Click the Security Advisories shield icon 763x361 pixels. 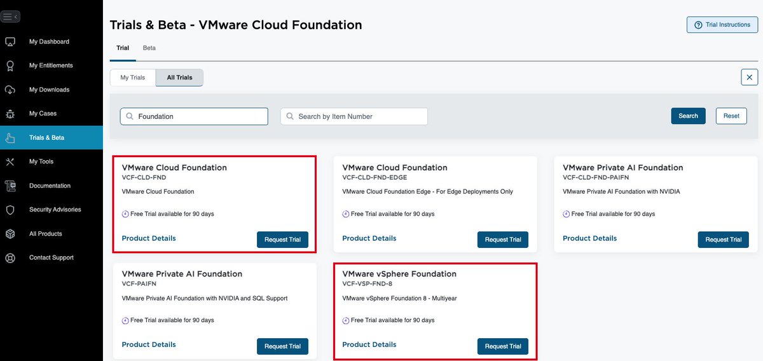tap(10, 210)
